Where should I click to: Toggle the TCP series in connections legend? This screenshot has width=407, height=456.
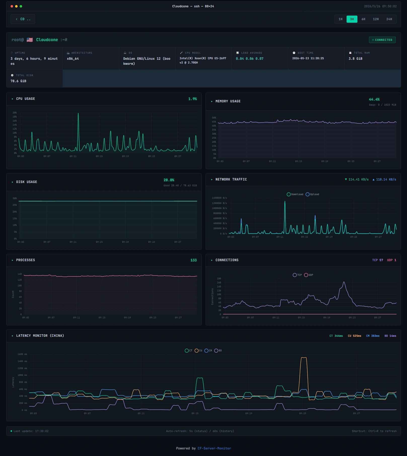pos(297,275)
